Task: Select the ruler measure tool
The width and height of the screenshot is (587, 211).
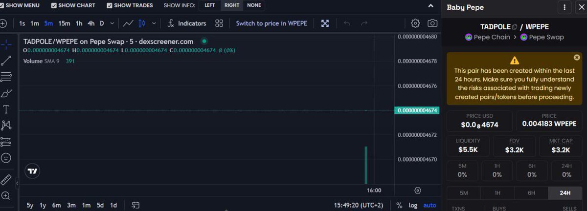Action: coord(6,179)
